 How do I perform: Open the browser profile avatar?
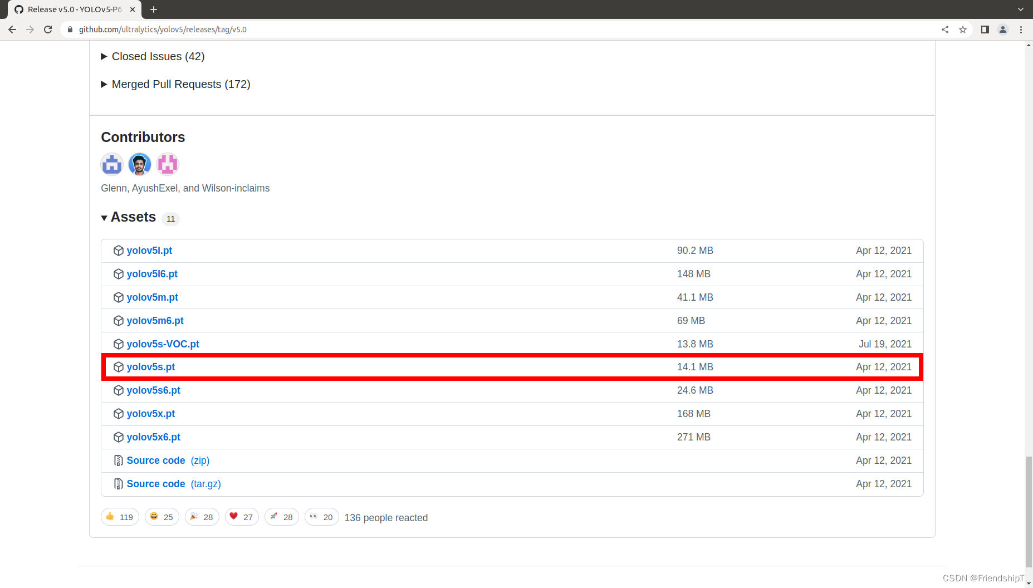click(1003, 30)
